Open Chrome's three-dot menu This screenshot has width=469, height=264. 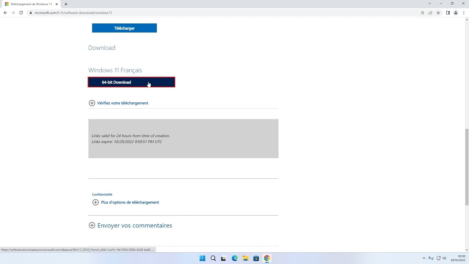point(464,13)
